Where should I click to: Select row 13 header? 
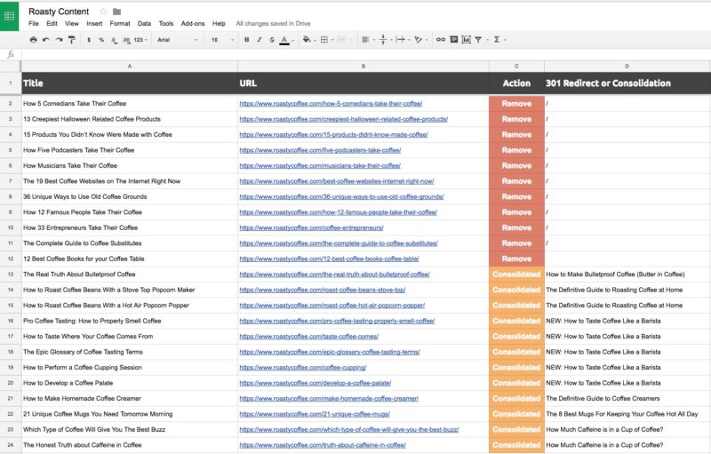(11, 275)
